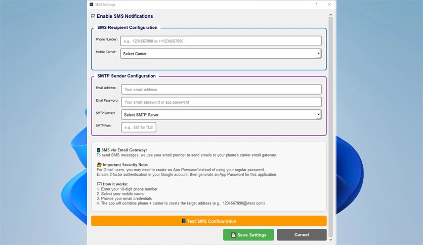Close the SMS Settings window
This screenshot has height=245, width=423.
click(329, 5)
